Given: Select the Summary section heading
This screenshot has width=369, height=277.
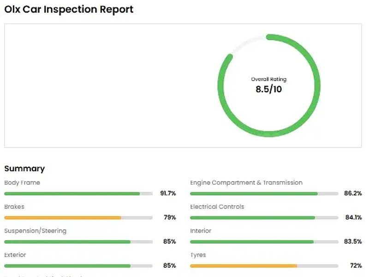Looking at the screenshot, I should pos(24,169).
